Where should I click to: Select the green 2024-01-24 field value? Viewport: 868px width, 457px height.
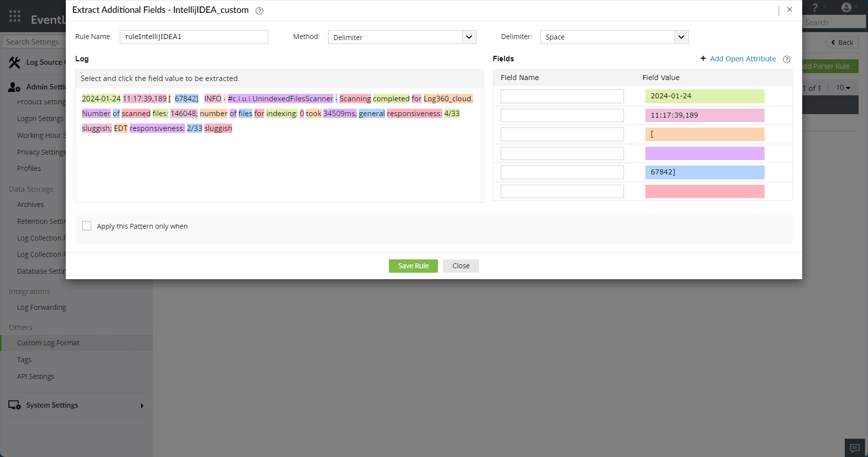pos(705,96)
